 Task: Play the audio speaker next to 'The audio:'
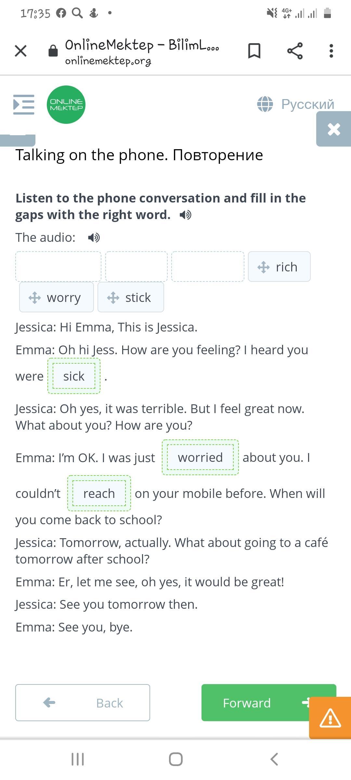point(94,238)
